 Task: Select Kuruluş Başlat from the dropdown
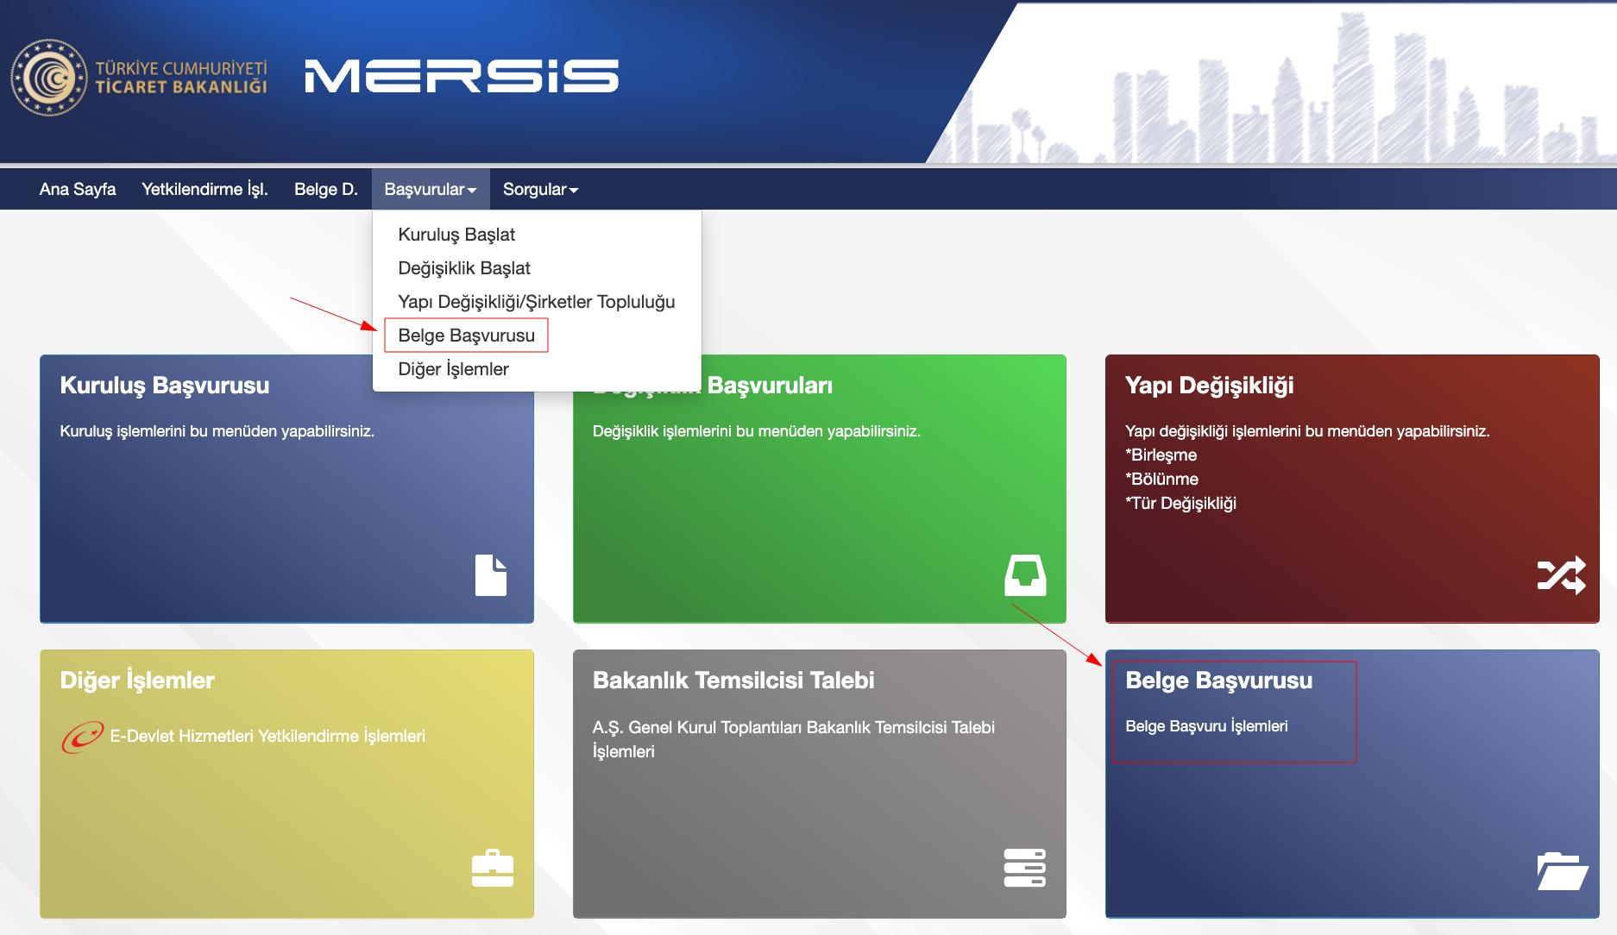(456, 235)
